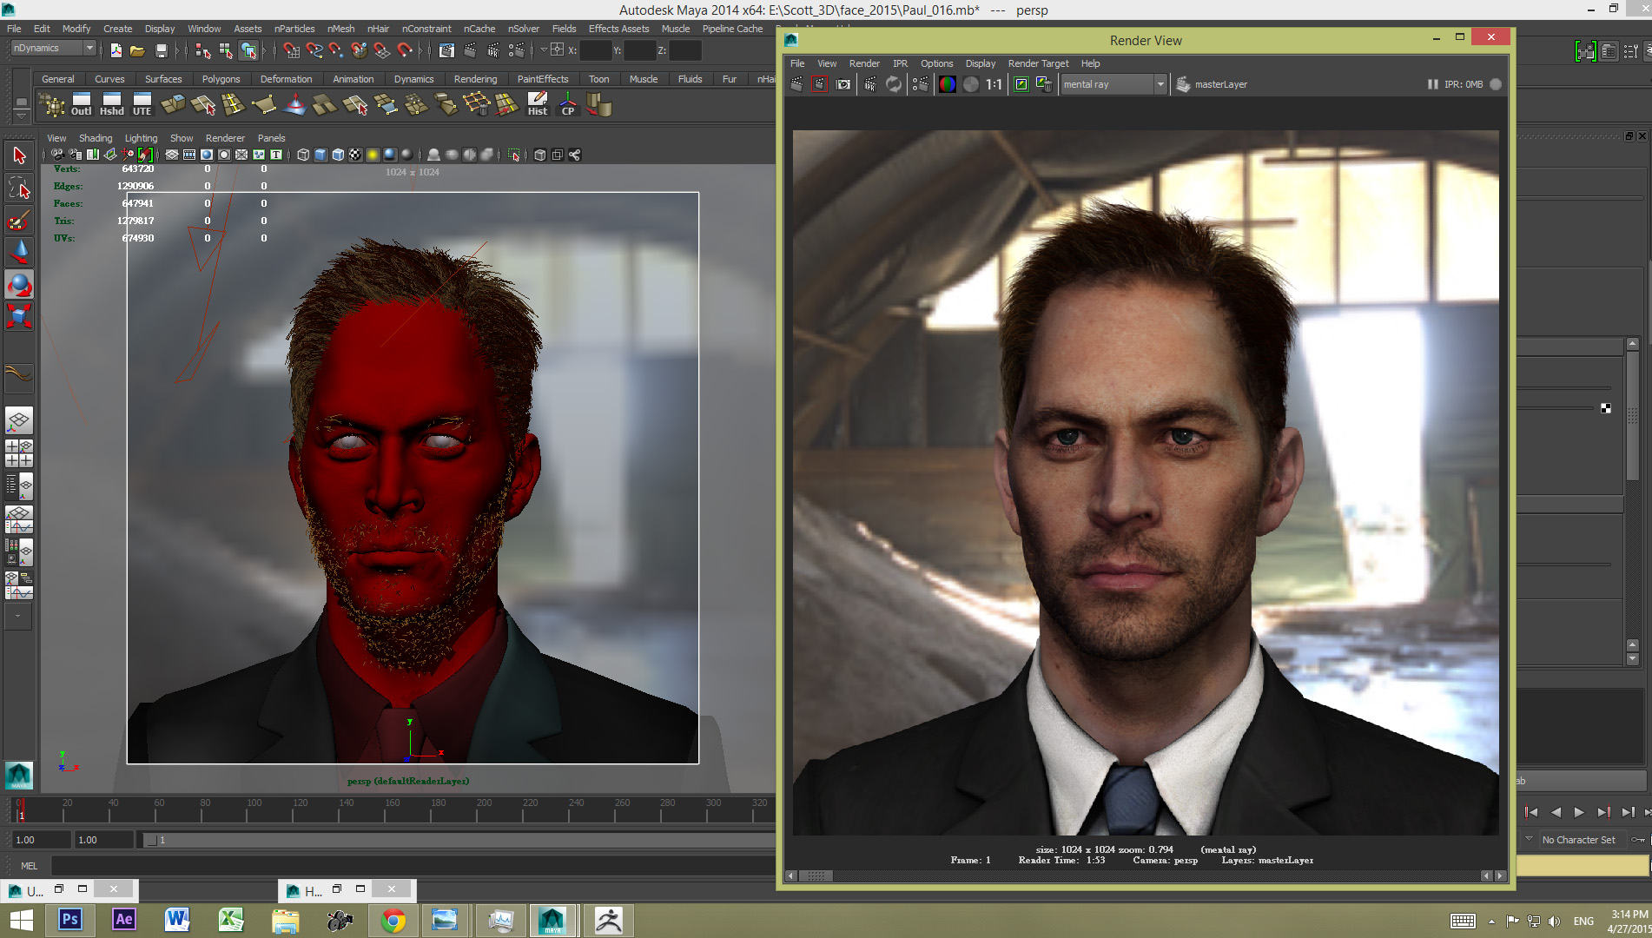Viewport: 1652px width, 938px height.
Task: Open the Shading menu in viewport panel
Action: coord(96,138)
